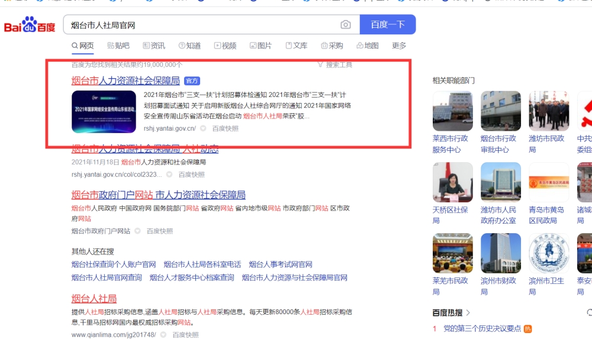
Task: Click 滨州市财政局 caption link
Action: tap(498, 286)
